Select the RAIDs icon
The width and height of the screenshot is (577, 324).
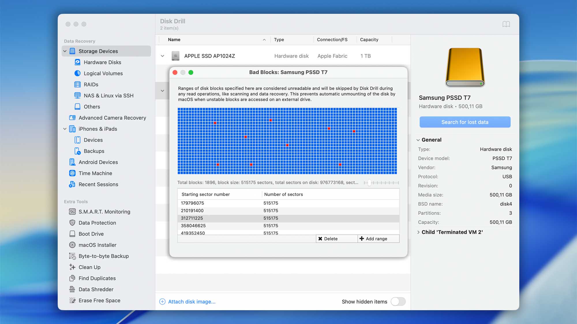(x=77, y=84)
